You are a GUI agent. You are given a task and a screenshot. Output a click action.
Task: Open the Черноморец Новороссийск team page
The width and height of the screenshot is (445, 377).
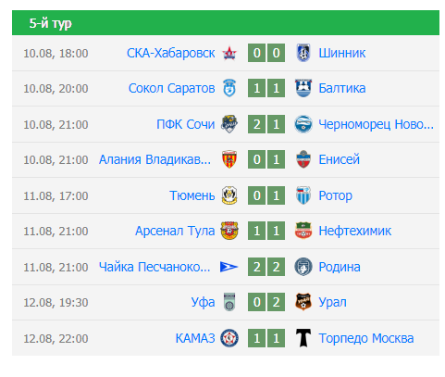tap(376, 124)
